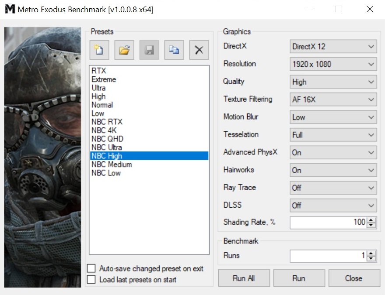Choose the NBC RTX preset
This screenshot has width=385, height=295.
(x=149, y=122)
